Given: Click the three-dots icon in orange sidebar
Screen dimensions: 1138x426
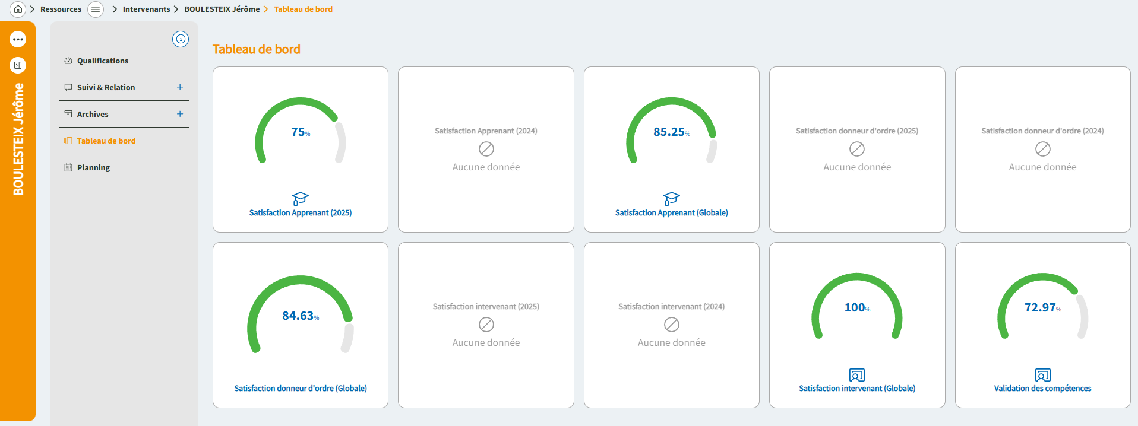Looking at the screenshot, I should pyautogui.click(x=18, y=39).
